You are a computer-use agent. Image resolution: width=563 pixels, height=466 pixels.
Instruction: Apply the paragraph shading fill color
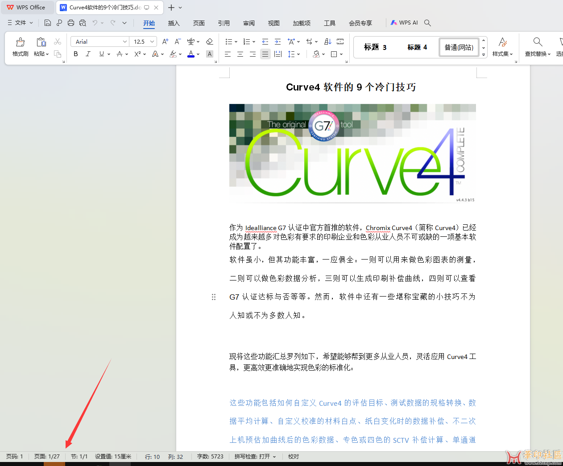[316, 54]
